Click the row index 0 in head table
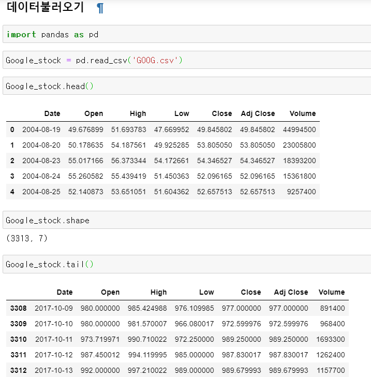The height and width of the screenshot is (377, 371). click(12, 129)
